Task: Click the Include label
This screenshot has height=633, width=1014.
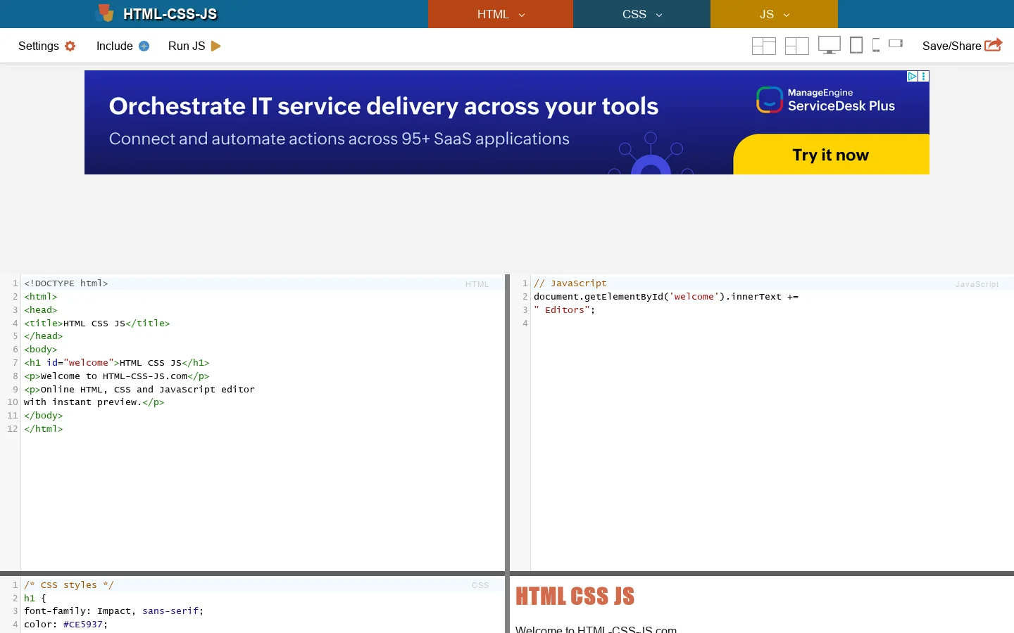Action: tap(115, 46)
